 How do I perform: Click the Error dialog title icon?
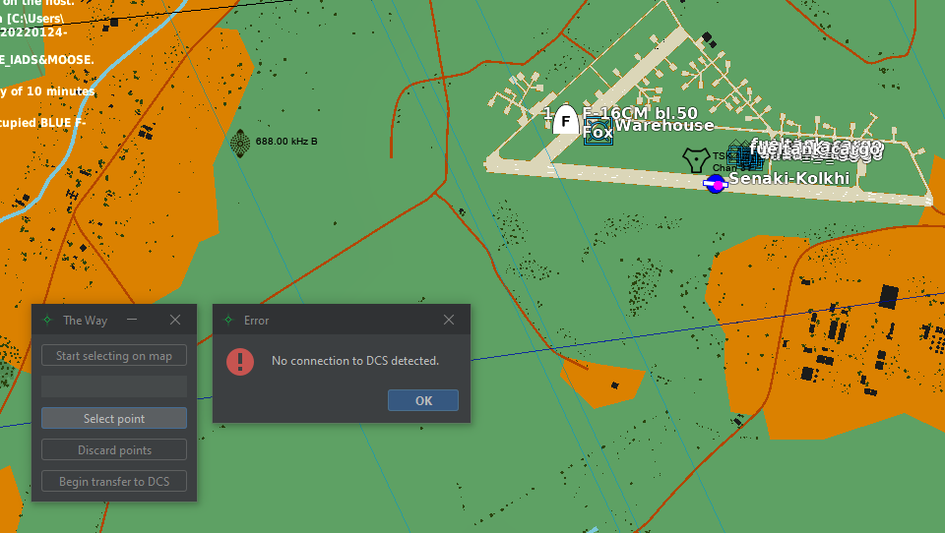pos(228,320)
